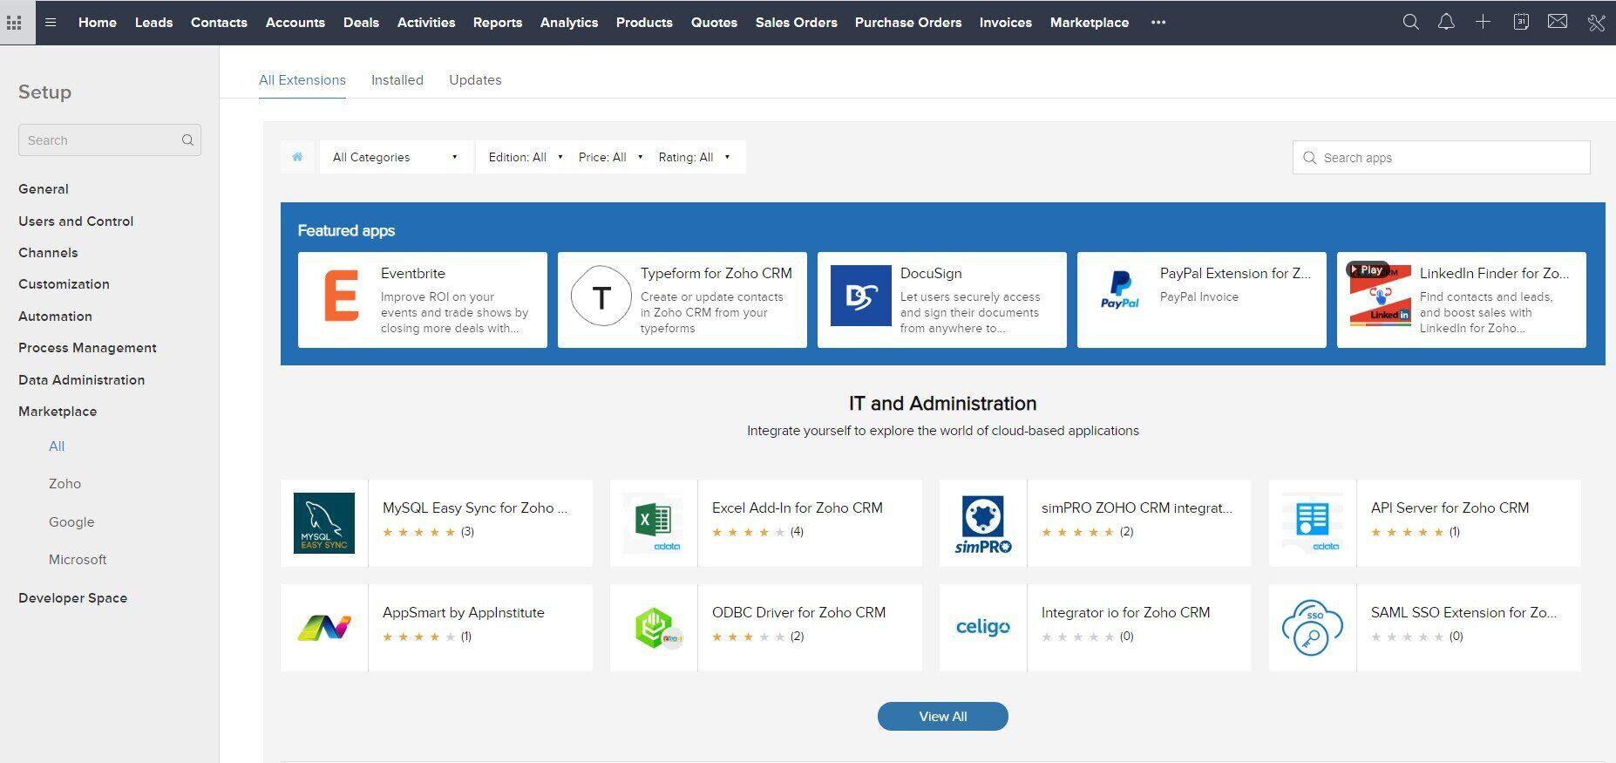This screenshot has width=1616, height=763.
Task: Click the DocuSign logo icon
Action: tap(860, 296)
